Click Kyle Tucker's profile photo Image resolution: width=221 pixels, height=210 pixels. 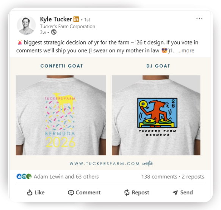26,25
